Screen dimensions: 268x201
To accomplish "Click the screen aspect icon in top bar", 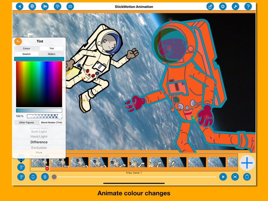I will coord(70,6).
